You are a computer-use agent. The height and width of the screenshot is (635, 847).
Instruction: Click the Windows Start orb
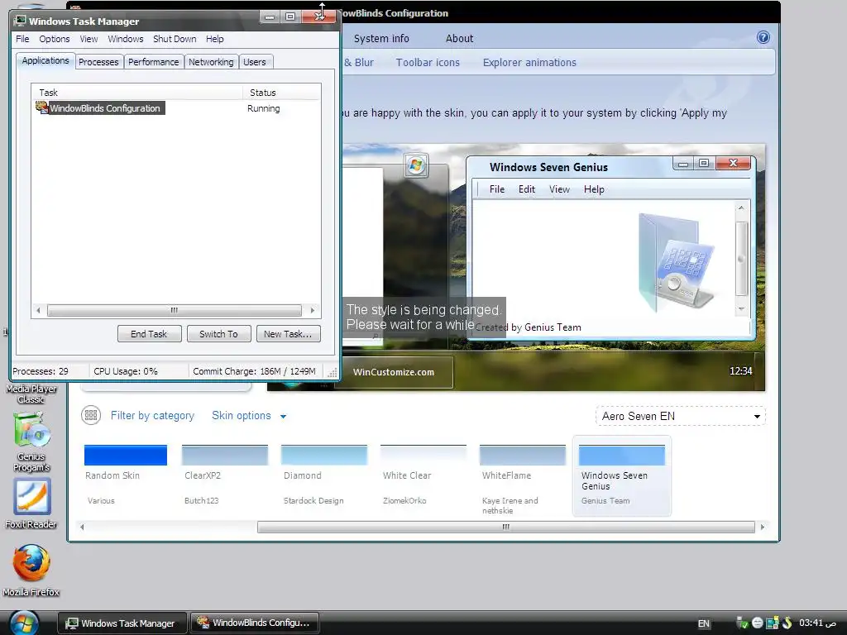[x=24, y=623]
